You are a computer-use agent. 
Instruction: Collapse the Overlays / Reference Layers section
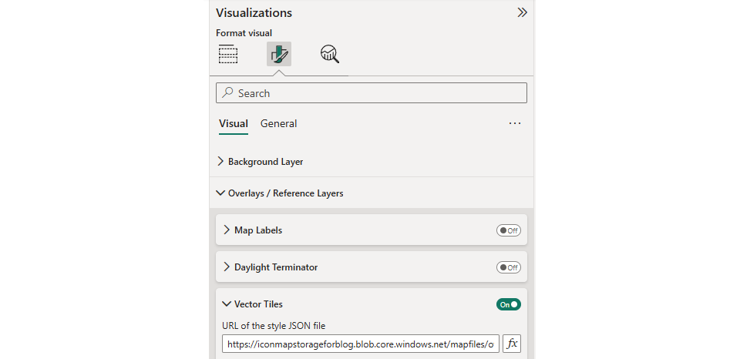285,193
